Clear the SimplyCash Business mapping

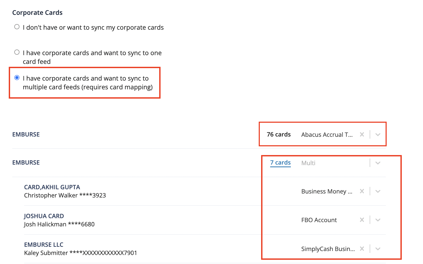coord(362,249)
